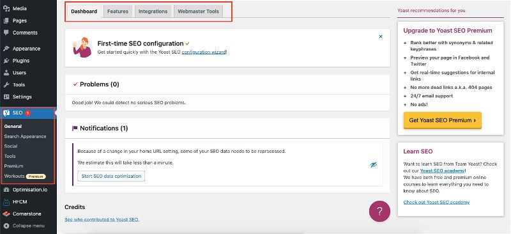Open Users in the admin sidebar
This screenshot has height=234, width=511.
click(19, 73)
